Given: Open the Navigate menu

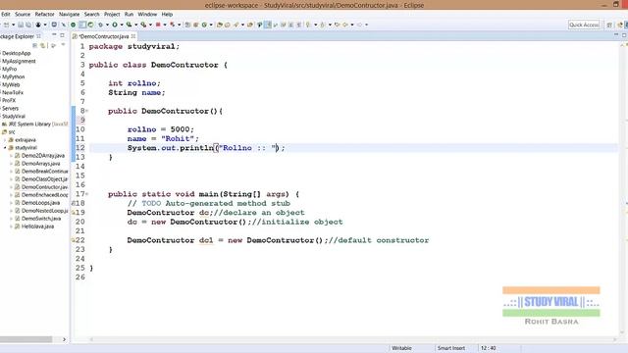Looking at the screenshot, I should pos(70,14).
